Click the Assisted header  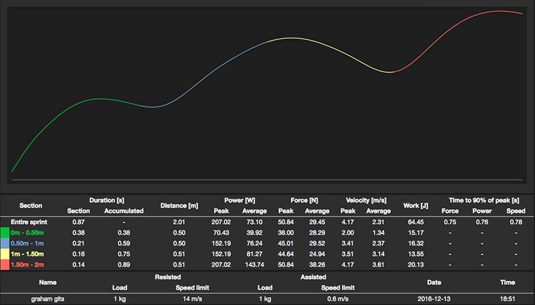313,277
